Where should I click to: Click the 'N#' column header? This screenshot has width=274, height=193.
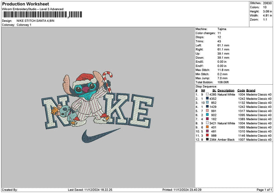(x=203, y=91)
